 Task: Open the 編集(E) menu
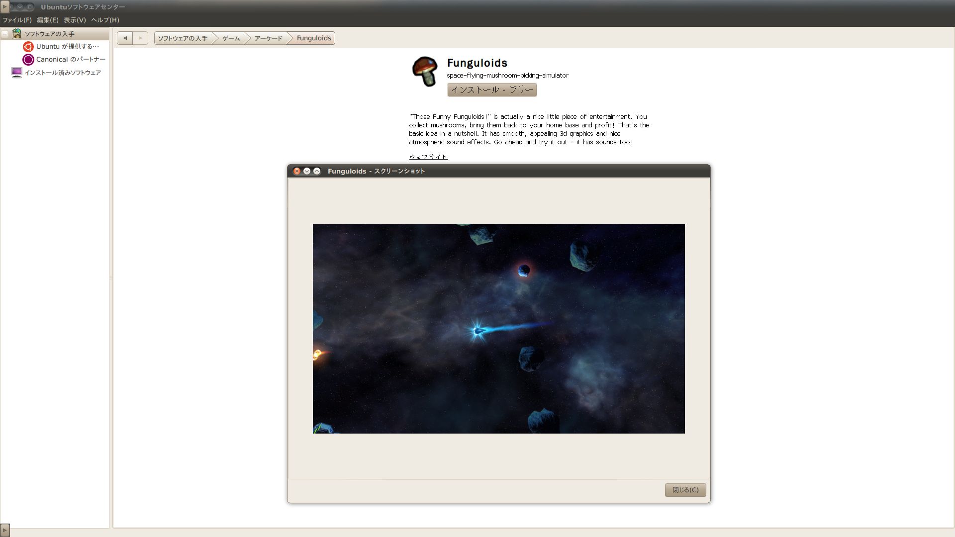click(48, 20)
